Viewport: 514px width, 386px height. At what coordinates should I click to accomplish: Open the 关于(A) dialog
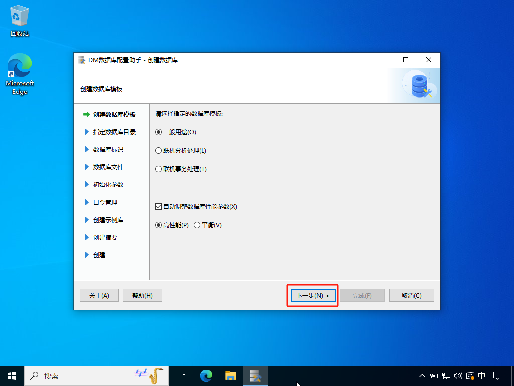pos(99,296)
